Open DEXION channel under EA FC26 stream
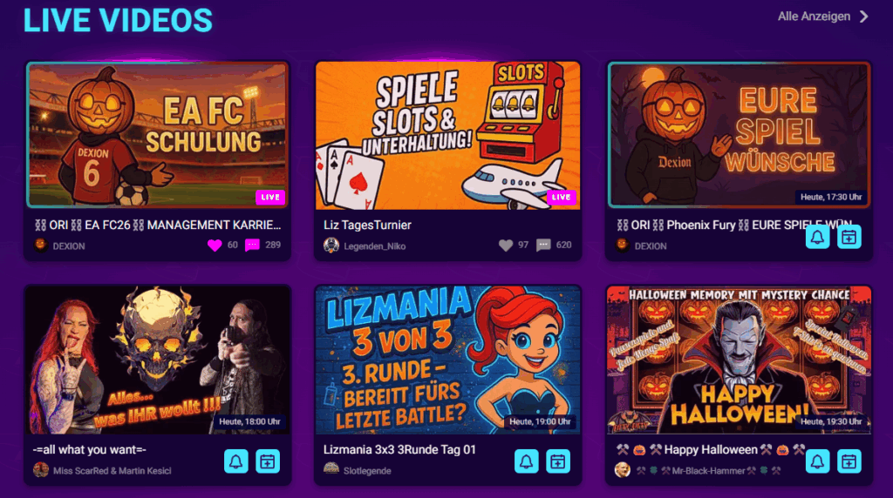Viewport: 893px width, 498px height. [68, 246]
